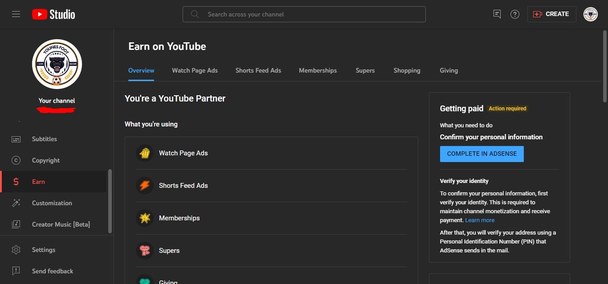The width and height of the screenshot is (608, 284).
Task: Open the Memberships tab
Action: coord(318,70)
